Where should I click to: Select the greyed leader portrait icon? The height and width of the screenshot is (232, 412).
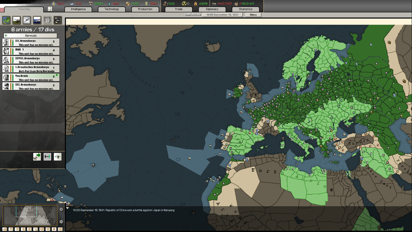coord(47,20)
